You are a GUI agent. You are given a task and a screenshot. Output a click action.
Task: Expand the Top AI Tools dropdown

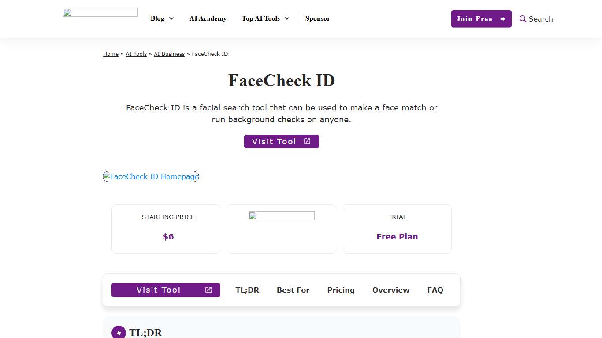[265, 18]
